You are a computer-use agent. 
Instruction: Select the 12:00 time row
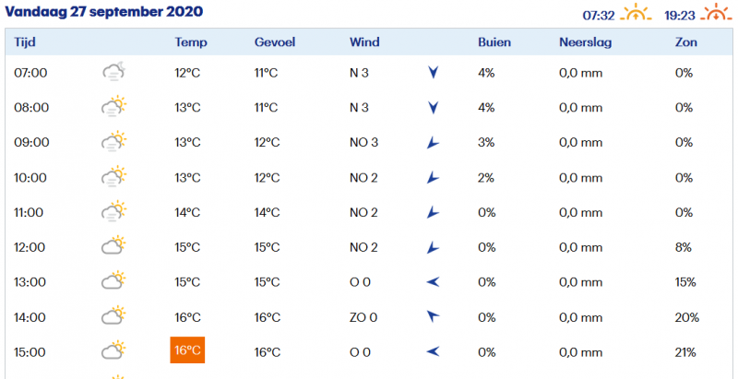369,247
